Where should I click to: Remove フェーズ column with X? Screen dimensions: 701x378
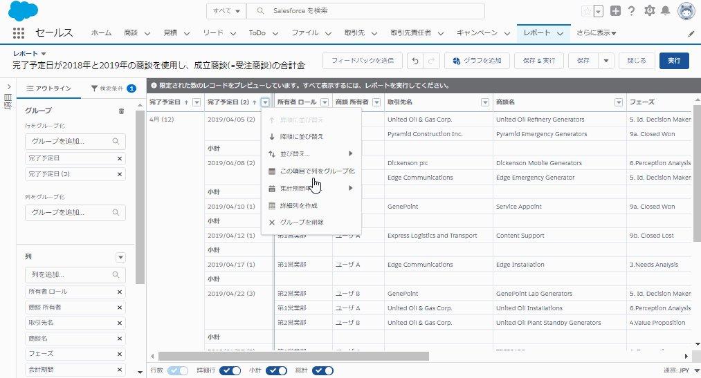[119, 354]
